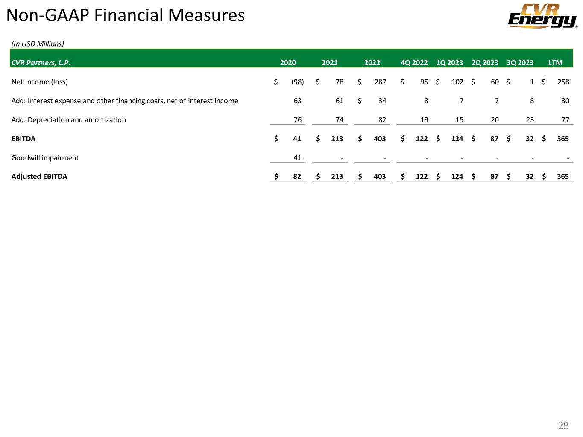Click the 2020 net loss value (98)

[297, 82]
